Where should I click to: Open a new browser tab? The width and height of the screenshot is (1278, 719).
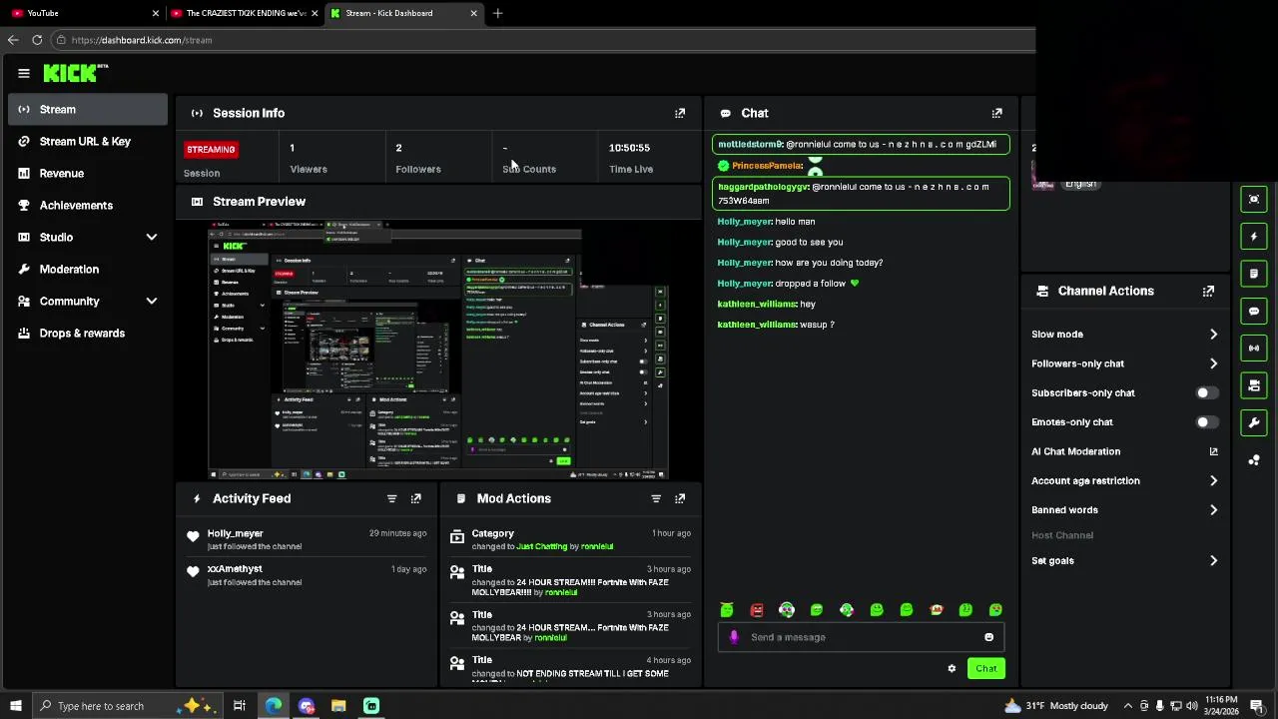[497, 13]
